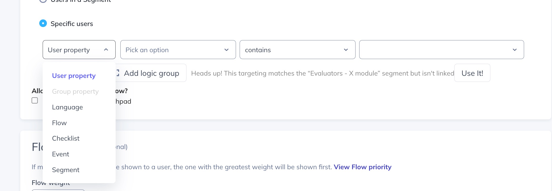Click the chevron arrow in Pick an option

point(226,50)
